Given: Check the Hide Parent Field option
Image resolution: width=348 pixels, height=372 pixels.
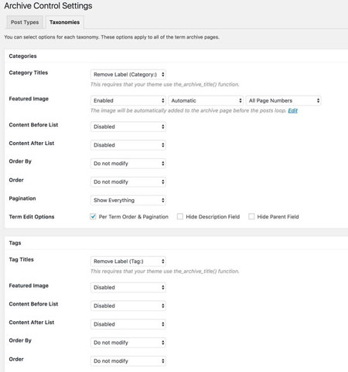Looking at the screenshot, I should 251,217.
